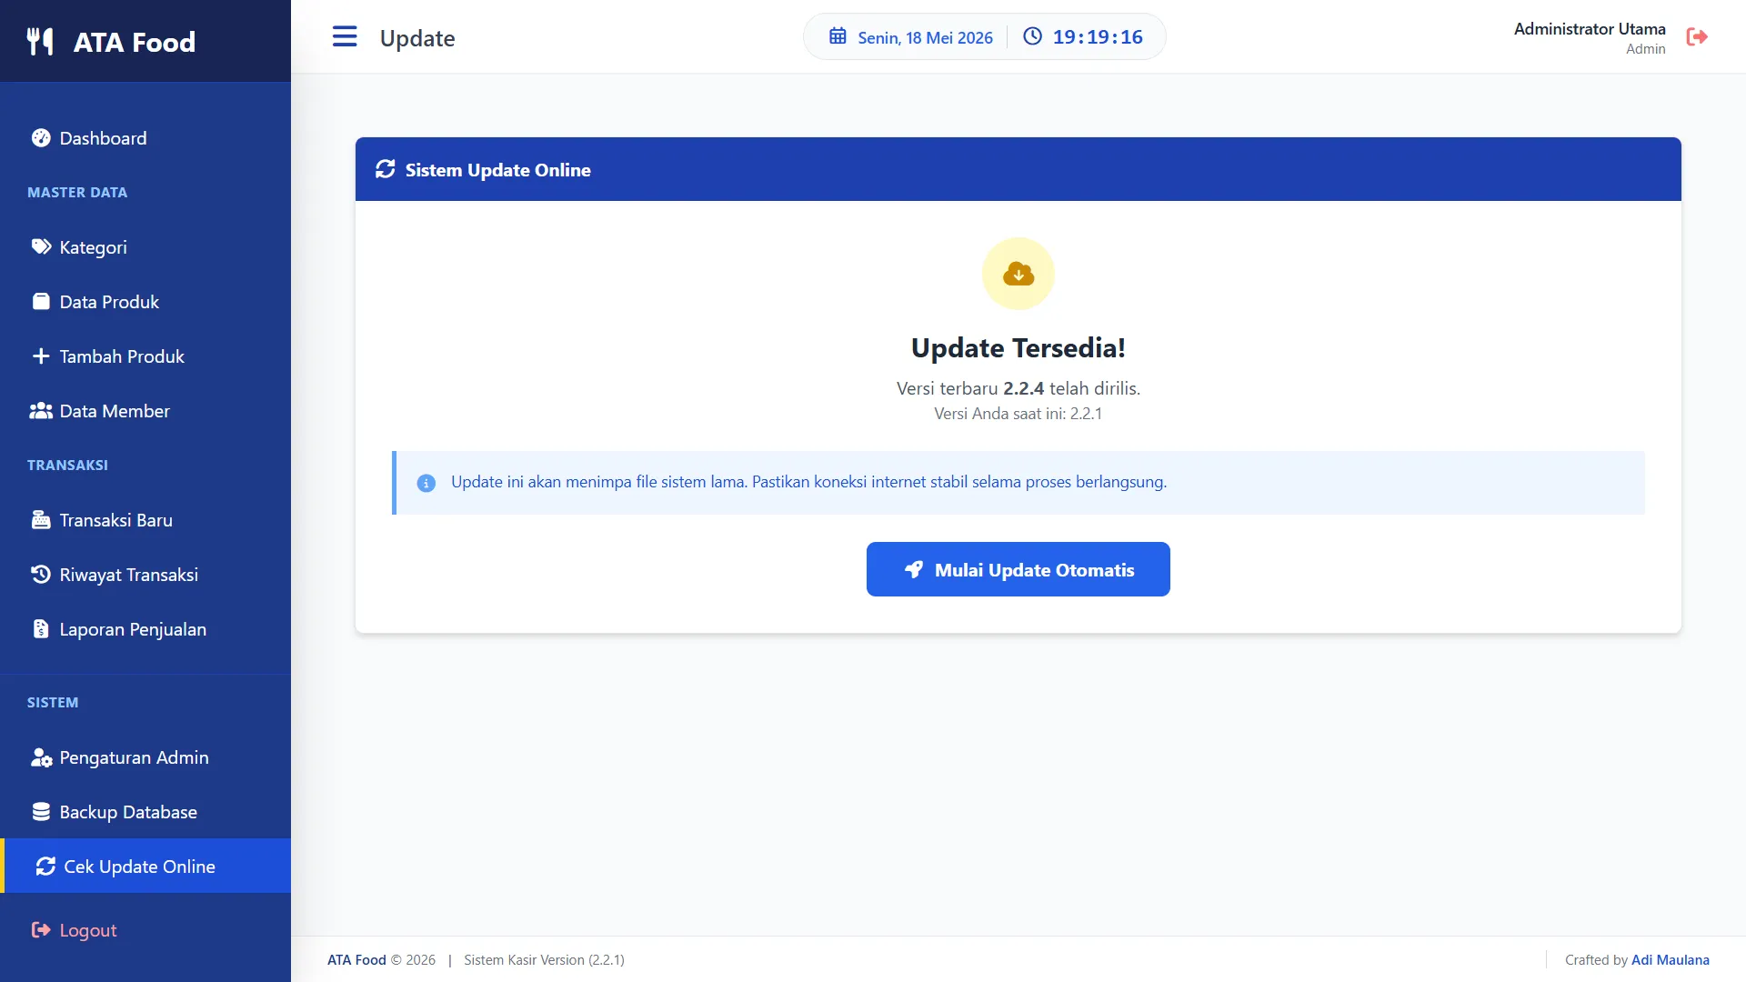The height and width of the screenshot is (982, 1746).
Task: Click the Laporan Penjualan invoice icon
Action: click(x=41, y=629)
